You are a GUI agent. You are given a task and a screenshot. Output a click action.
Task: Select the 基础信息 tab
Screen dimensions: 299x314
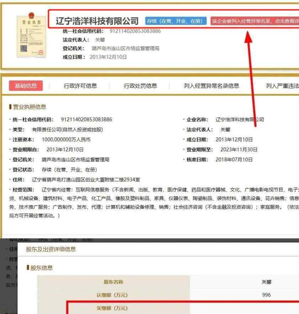(x=25, y=85)
